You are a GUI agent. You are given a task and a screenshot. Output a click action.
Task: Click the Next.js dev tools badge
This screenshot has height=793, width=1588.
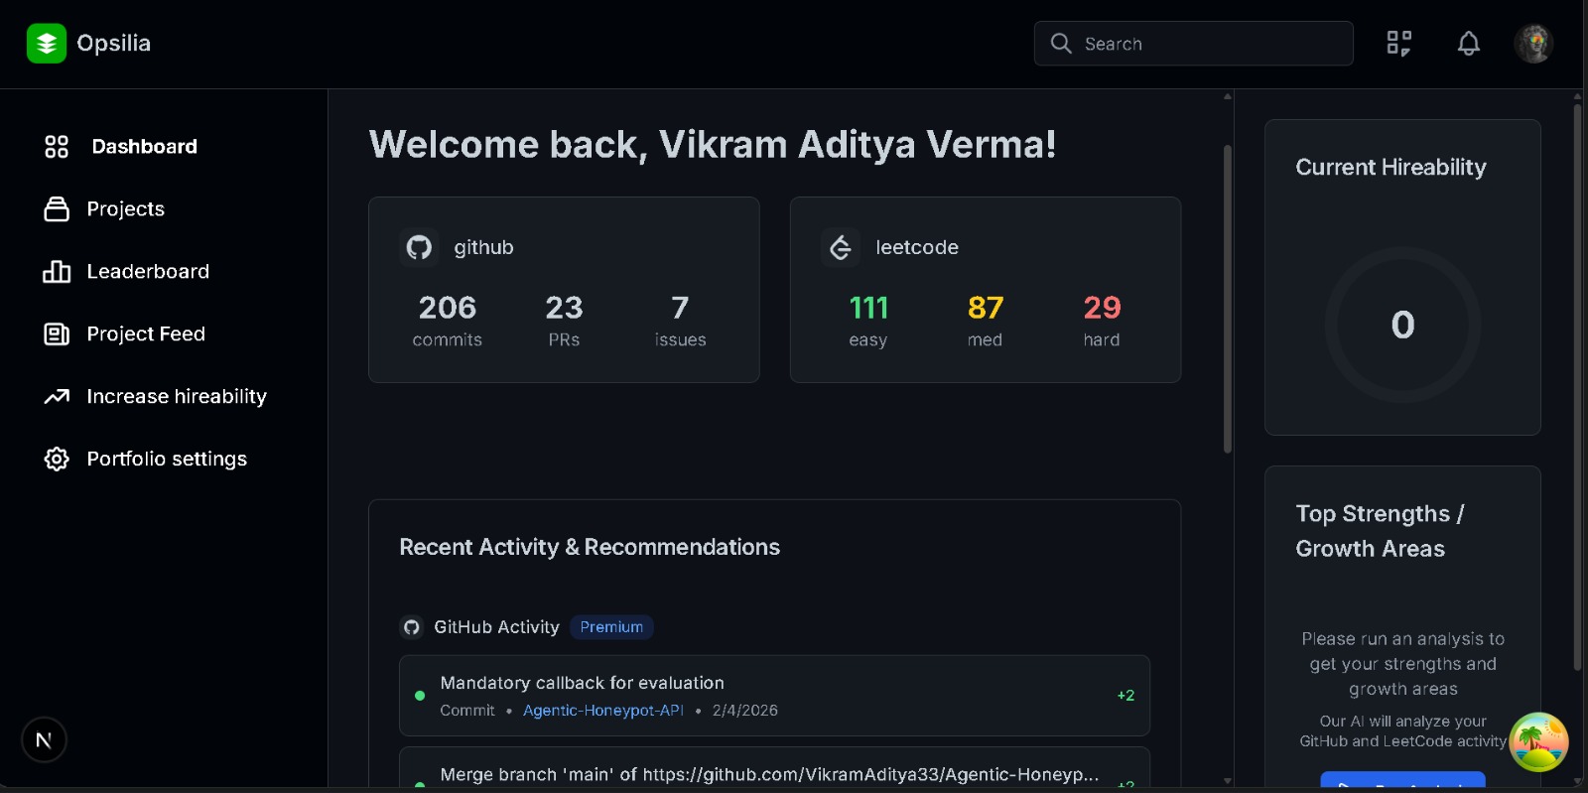click(44, 739)
